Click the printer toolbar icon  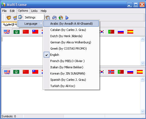pos(54,18)
